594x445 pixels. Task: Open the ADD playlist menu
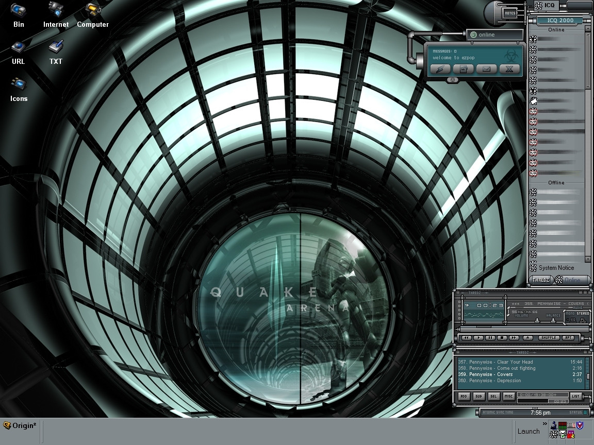pyautogui.click(x=464, y=397)
